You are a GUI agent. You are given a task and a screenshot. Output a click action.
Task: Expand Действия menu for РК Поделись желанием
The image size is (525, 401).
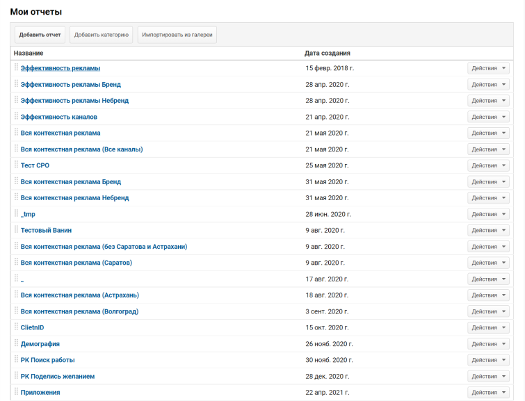pyautogui.click(x=488, y=376)
